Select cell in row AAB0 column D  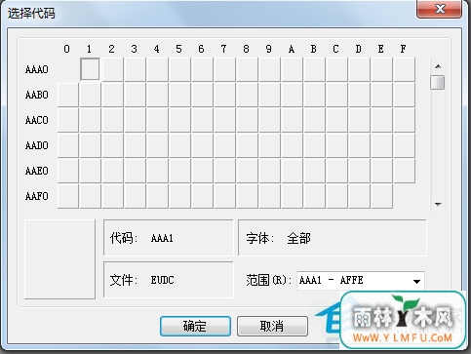coord(359,95)
